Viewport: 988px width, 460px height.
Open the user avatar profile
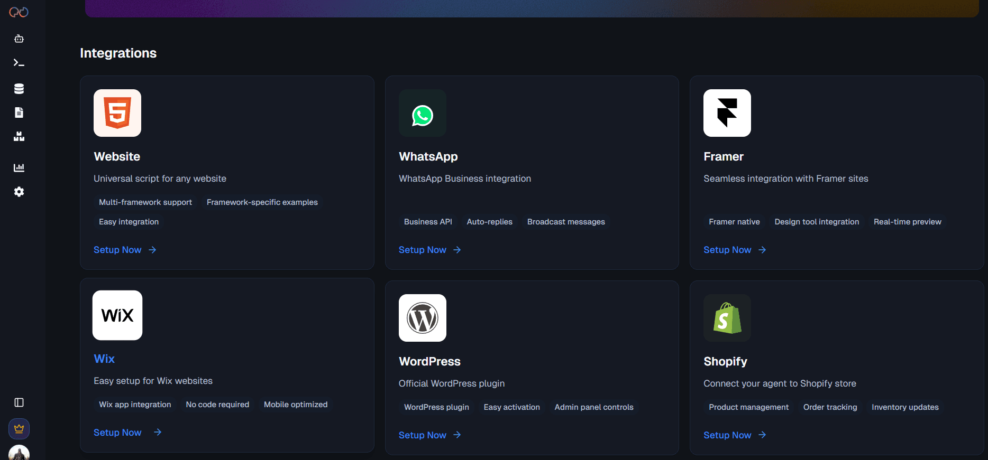point(19,453)
